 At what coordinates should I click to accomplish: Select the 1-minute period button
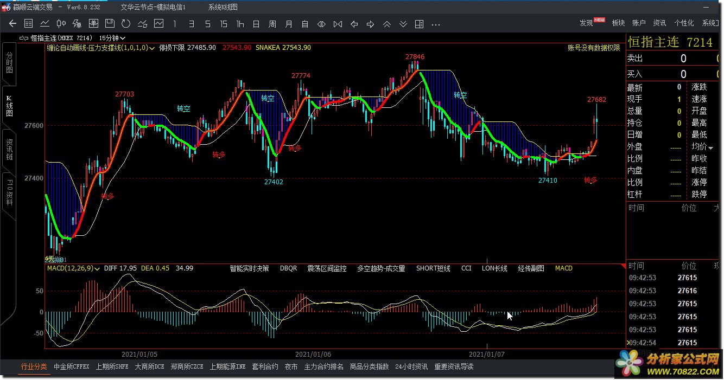pos(175,24)
